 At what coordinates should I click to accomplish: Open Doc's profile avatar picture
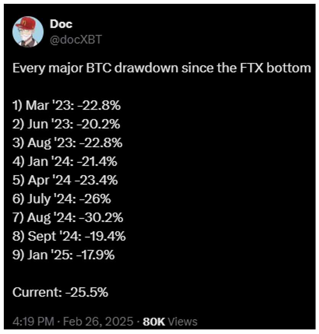coord(28,32)
